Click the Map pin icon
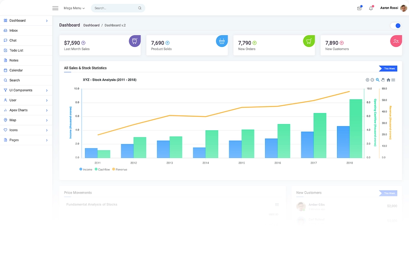The width and height of the screenshot is (409, 260). pos(5,120)
